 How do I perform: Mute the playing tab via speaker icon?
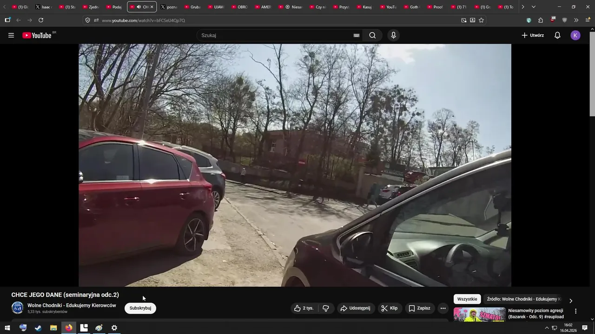[x=139, y=7]
